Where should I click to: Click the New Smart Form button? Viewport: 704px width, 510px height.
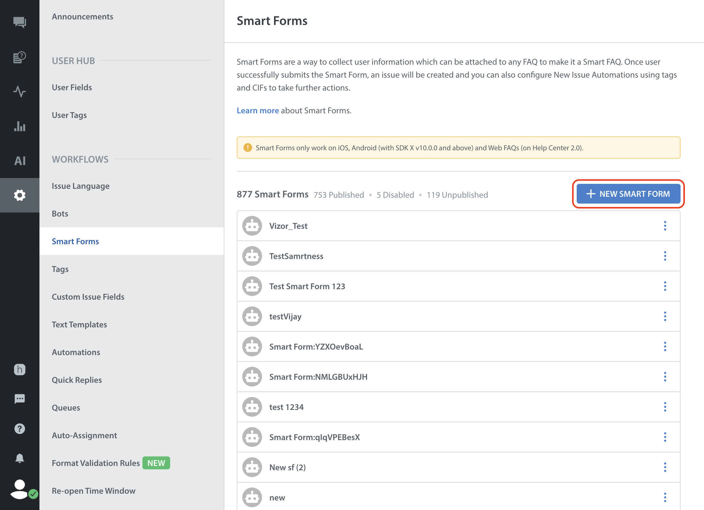pyautogui.click(x=628, y=194)
